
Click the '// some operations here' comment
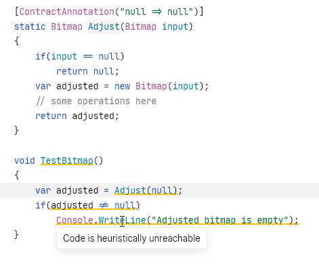(x=96, y=101)
